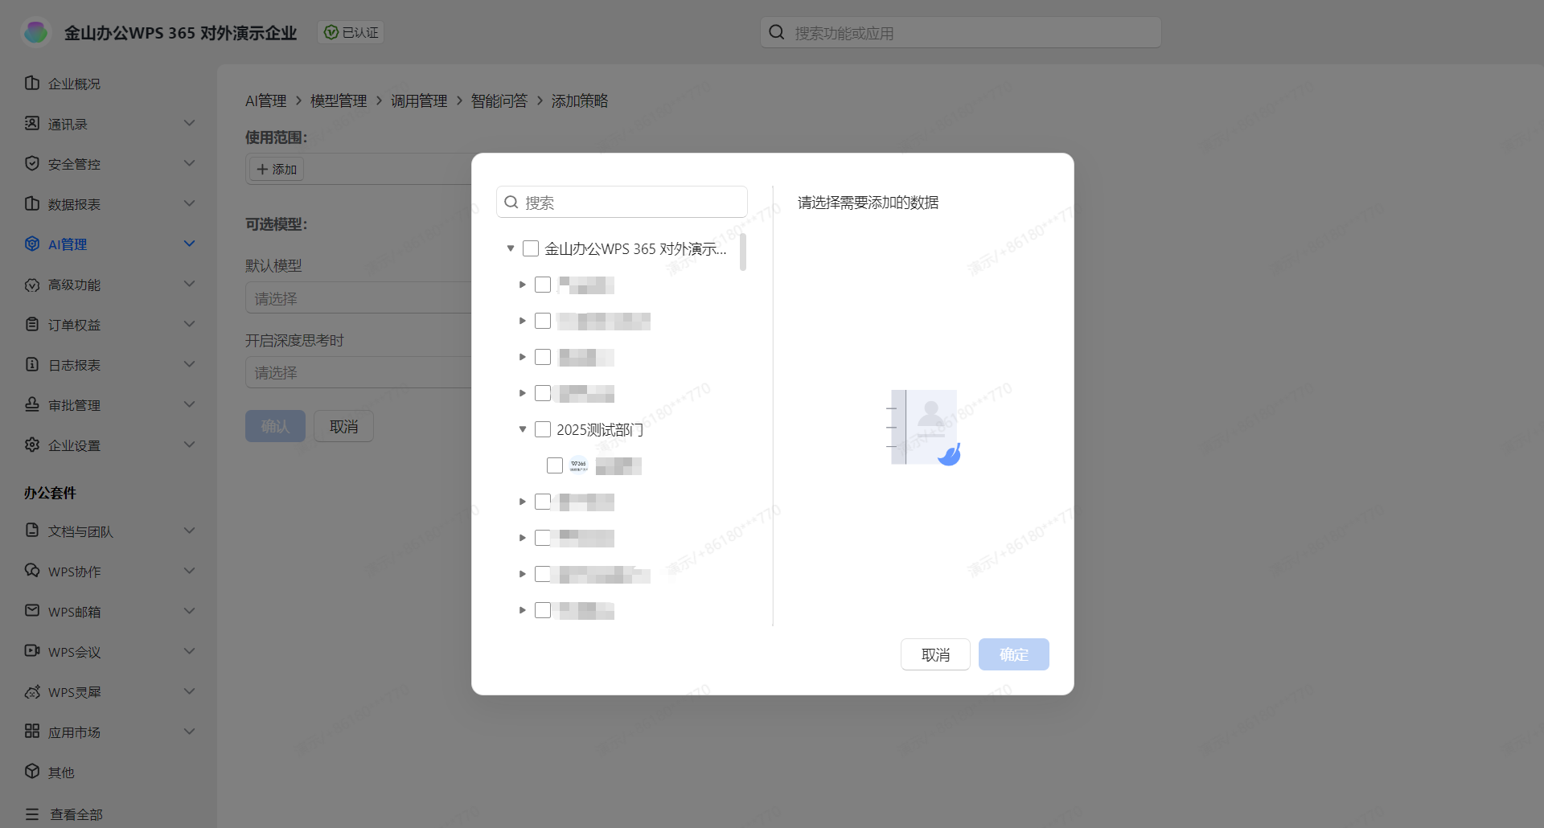Click the WPS灵犀 icon
Viewport: 1544px width, 828px height.
coord(32,691)
